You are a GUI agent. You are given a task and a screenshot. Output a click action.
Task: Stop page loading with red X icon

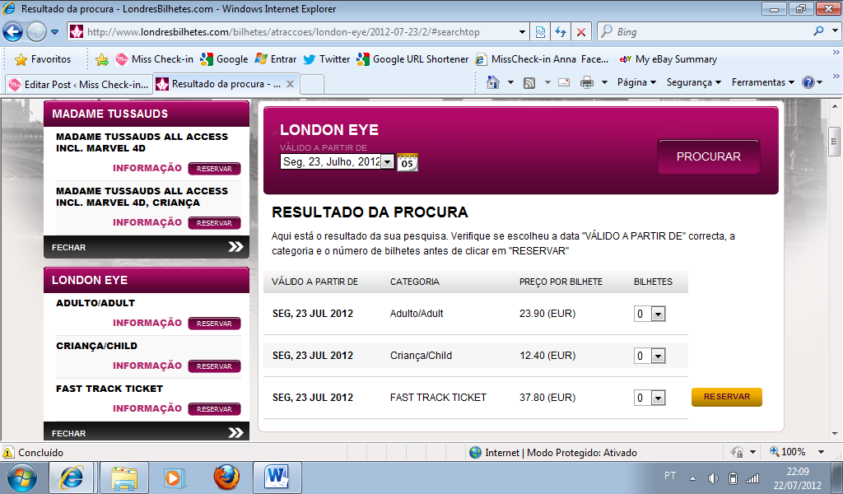(x=580, y=32)
